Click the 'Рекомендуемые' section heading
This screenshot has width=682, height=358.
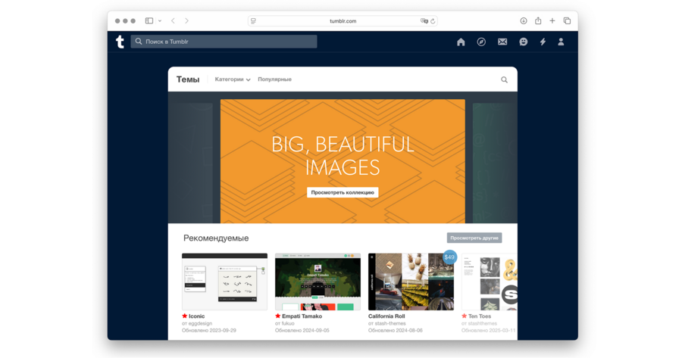point(216,238)
